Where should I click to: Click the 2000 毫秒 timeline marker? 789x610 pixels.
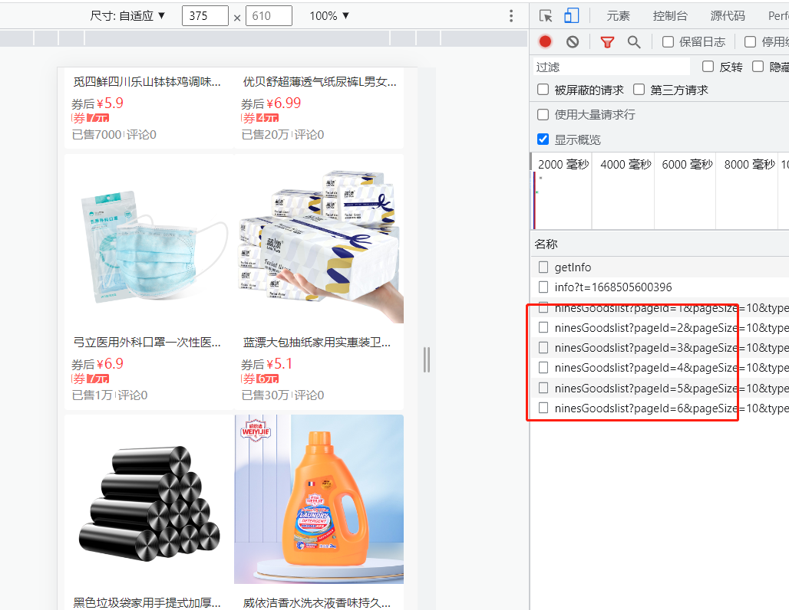point(563,164)
